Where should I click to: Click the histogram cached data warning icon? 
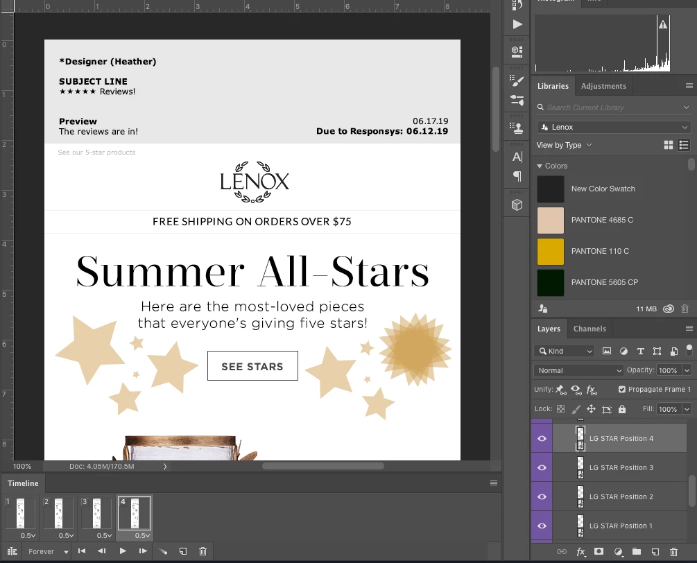point(663,24)
